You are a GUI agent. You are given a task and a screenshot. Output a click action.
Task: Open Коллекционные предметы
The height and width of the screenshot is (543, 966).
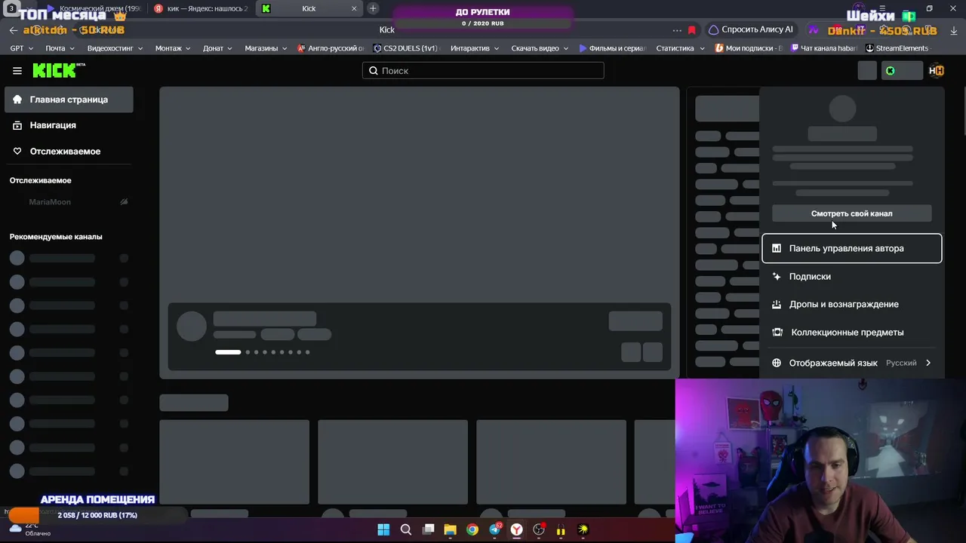851,332
